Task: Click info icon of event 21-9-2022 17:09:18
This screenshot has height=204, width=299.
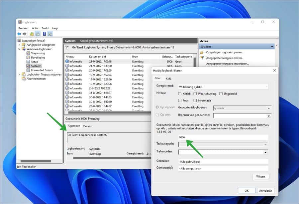Action: pyautogui.click(x=67, y=61)
